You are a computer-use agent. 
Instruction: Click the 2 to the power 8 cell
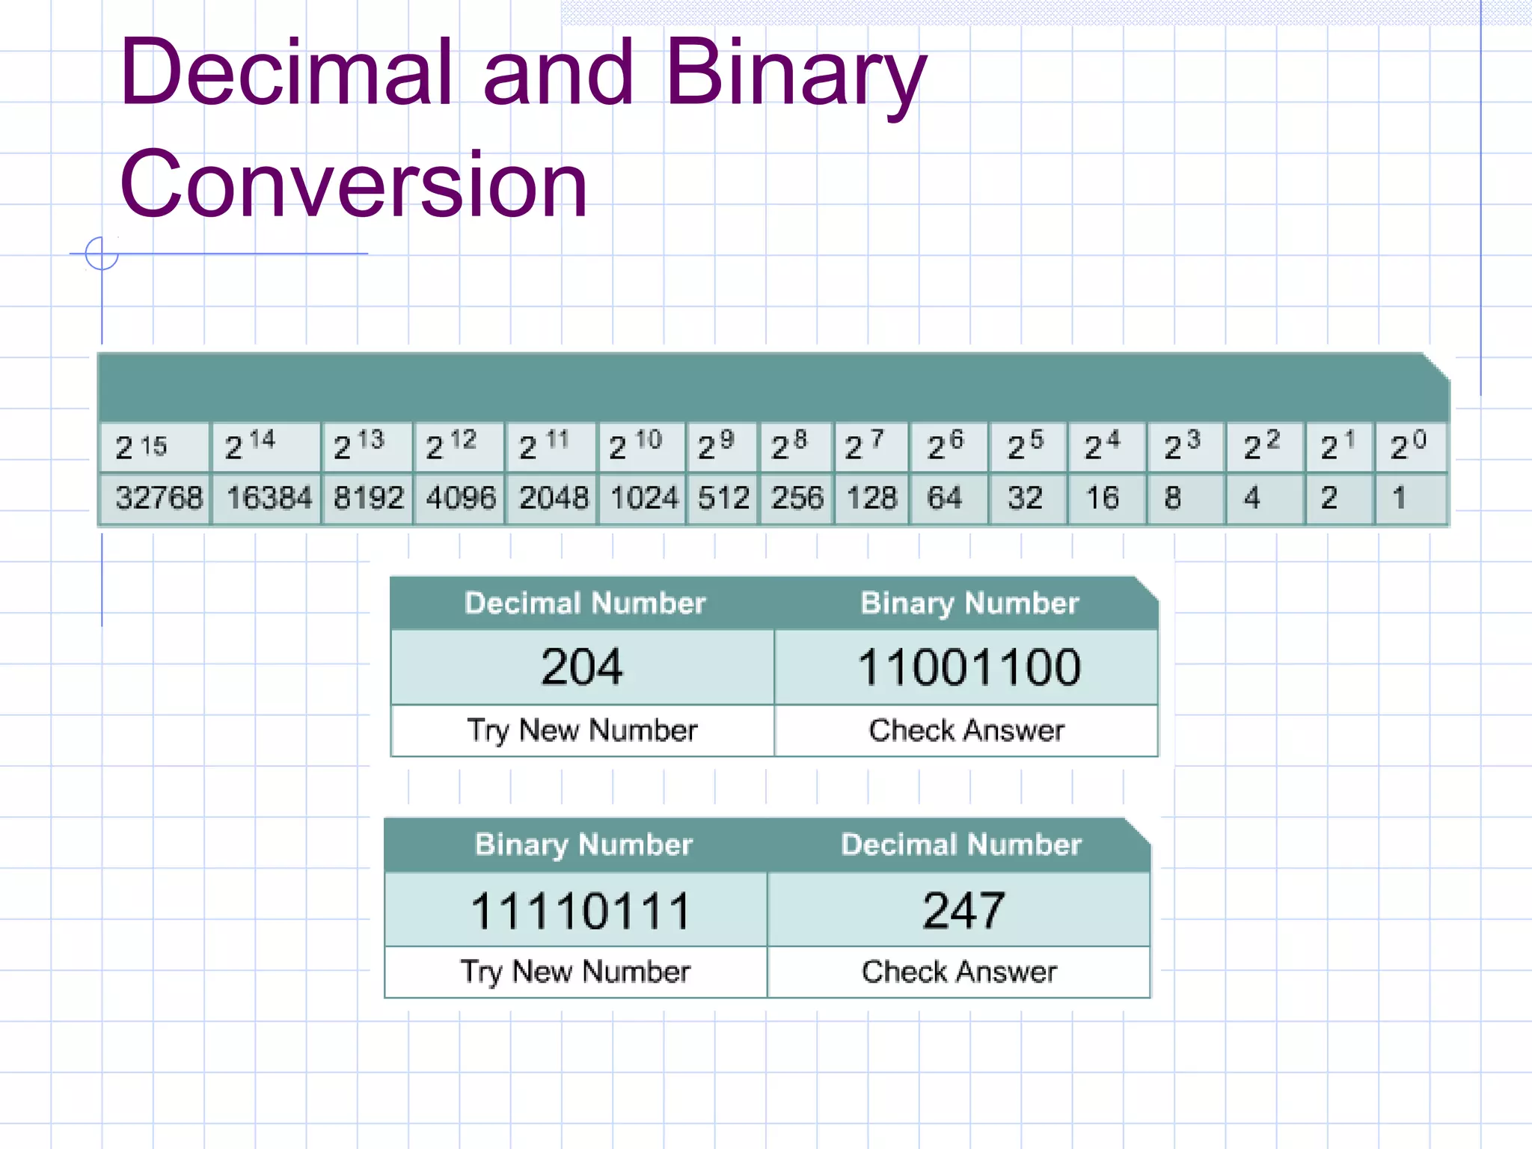797,447
